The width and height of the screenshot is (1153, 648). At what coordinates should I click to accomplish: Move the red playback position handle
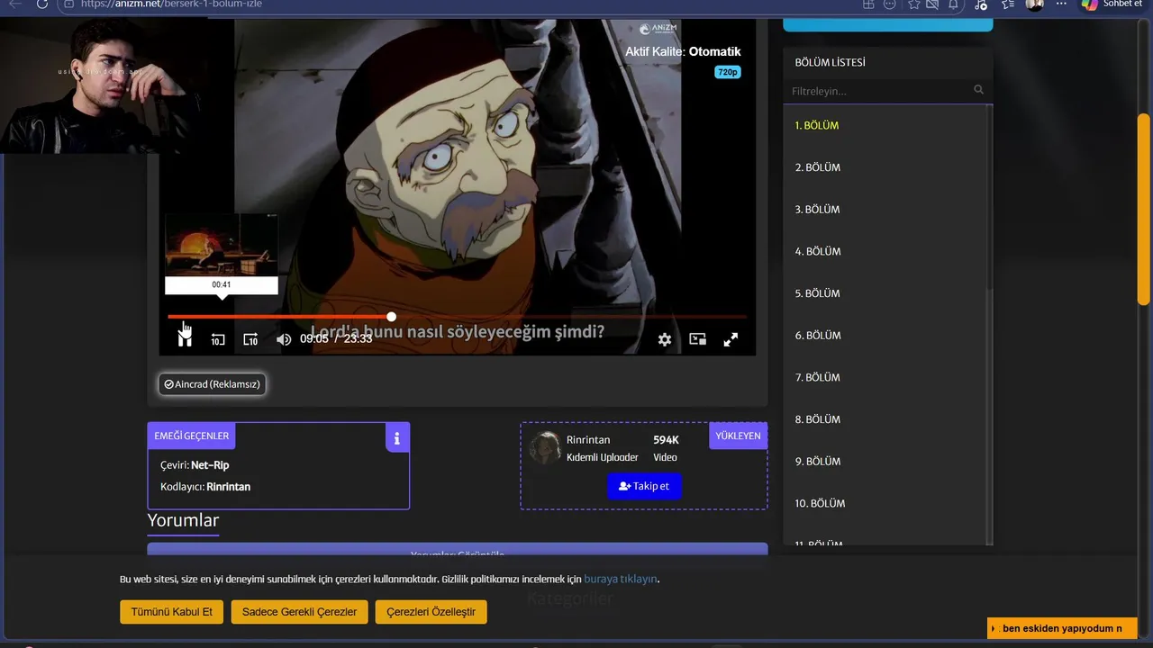click(391, 317)
